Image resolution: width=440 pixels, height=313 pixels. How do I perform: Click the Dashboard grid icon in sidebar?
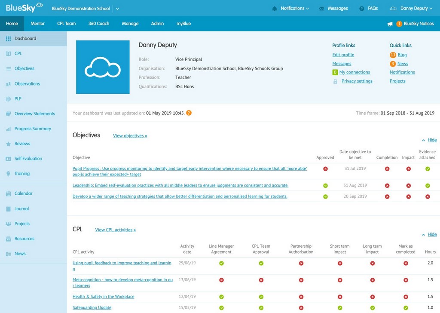tap(9, 39)
